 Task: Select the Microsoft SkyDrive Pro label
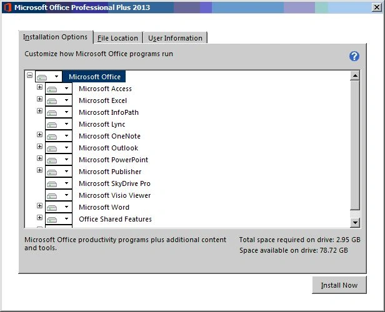[114, 183]
